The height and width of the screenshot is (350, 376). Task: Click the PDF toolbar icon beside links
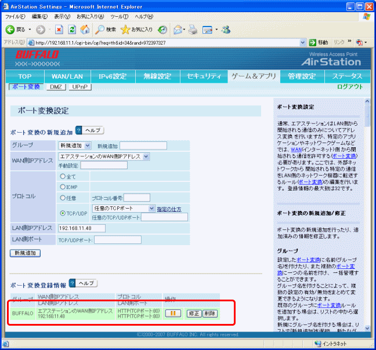359,42
